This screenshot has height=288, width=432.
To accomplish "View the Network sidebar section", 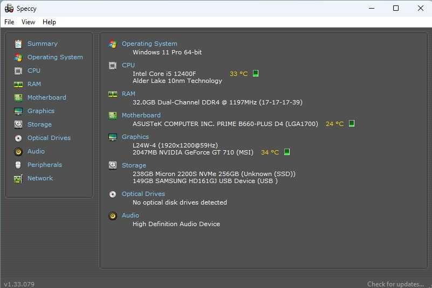I will tap(40, 178).
